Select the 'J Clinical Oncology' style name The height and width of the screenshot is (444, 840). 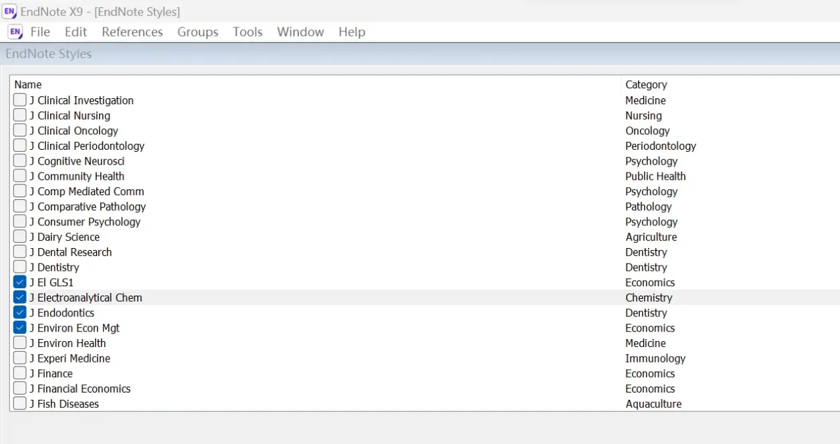coord(74,130)
